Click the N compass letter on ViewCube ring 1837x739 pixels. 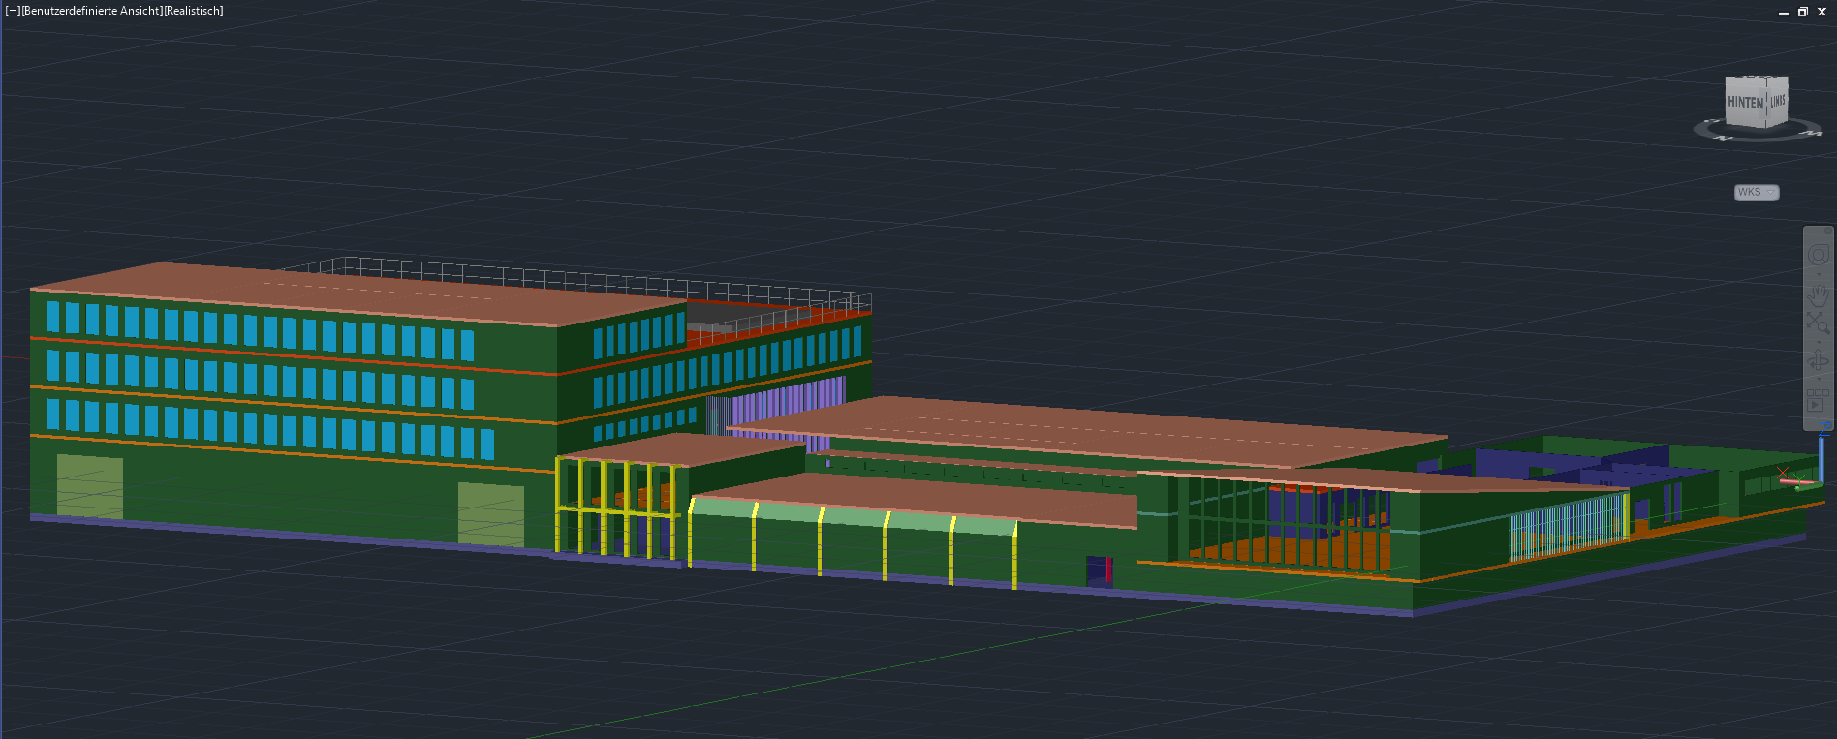click(1723, 139)
